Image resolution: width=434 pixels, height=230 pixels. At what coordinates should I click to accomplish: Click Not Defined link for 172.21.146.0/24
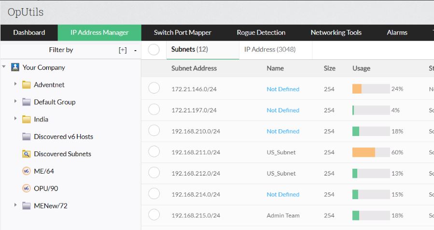283,89
